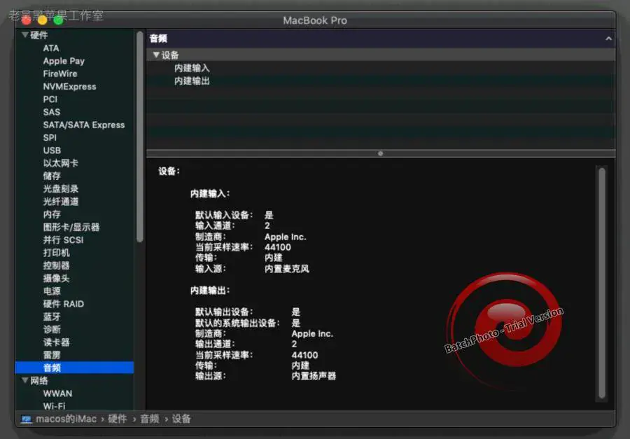Click the 默认的系统输出设备 label

click(x=237, y=323)
